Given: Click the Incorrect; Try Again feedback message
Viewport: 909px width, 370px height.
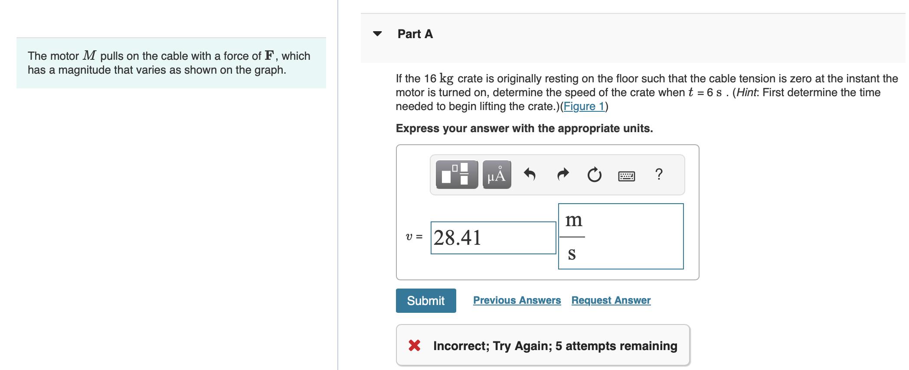Looking at the screenshot, I should pos(555,346).
